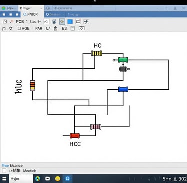Click the third white square next to P/UCR
The width and height of the screenshot is (187, 183).
pyautogui.click(x=17, y=14)
